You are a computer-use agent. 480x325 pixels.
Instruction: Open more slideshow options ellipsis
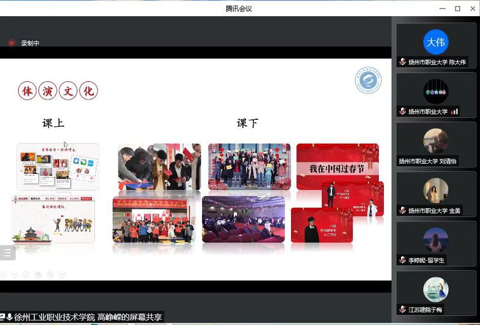pos(61,274)
